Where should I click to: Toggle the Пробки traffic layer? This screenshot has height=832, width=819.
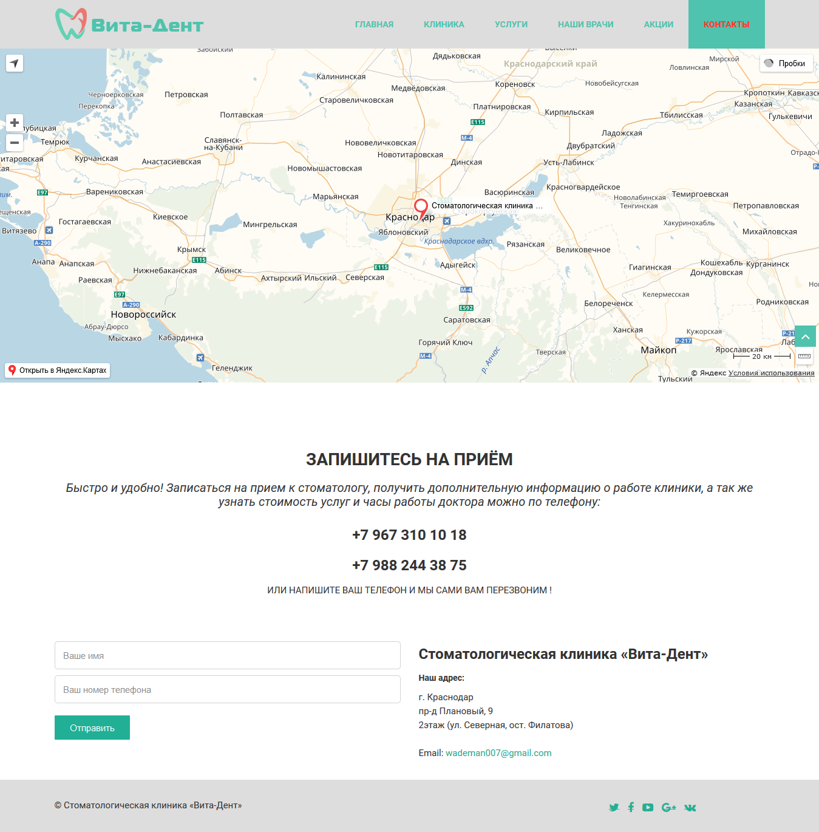click(786, 63)
